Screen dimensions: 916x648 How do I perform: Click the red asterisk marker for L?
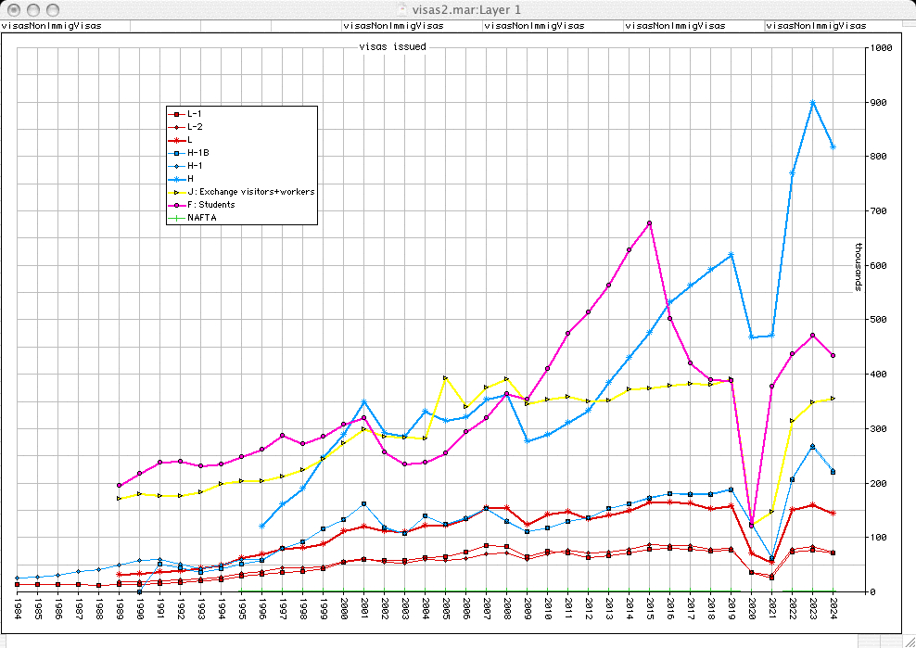click(x=176, y=139)
